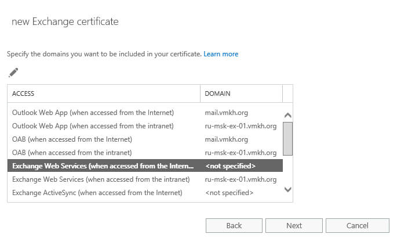Click ru-msk-ex-01.vmkh.org in Exchange Web Services intranet row

241,179
